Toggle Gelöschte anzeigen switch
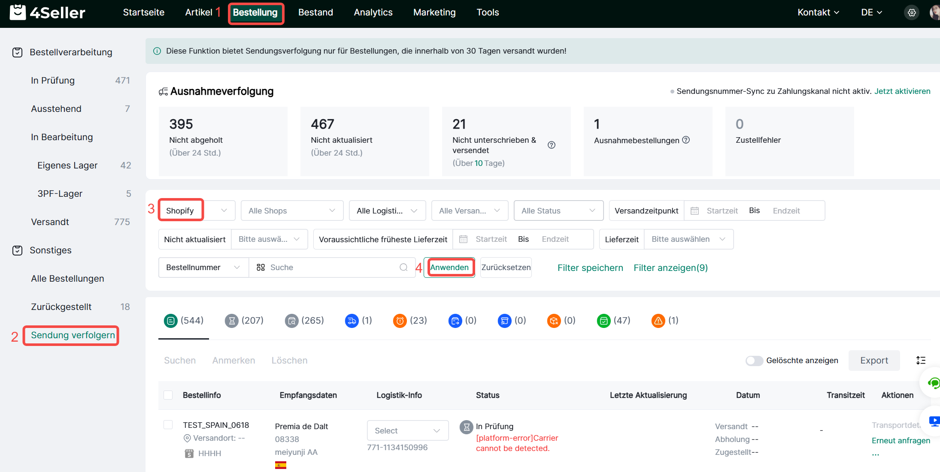 [x=754, y=361]
